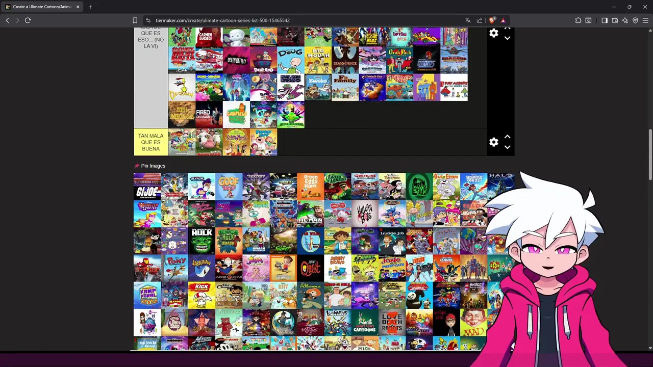Image resolution: width=653 pixels, height=367 pixels.
Task: Open settings gear for the NO LA VI tier
Action: [493, 34]
